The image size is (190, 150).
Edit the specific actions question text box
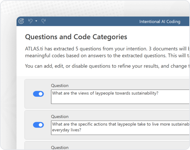click(120, 128)
